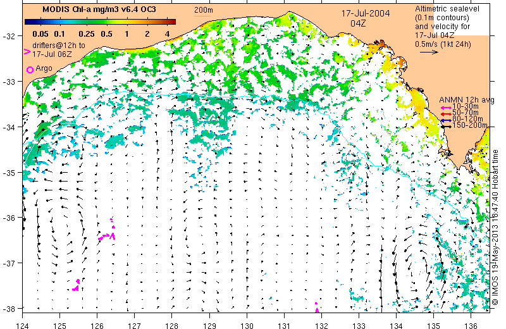Click the magenta Argo circle symbol
506x329 pixels.
[x=30, y=70]
